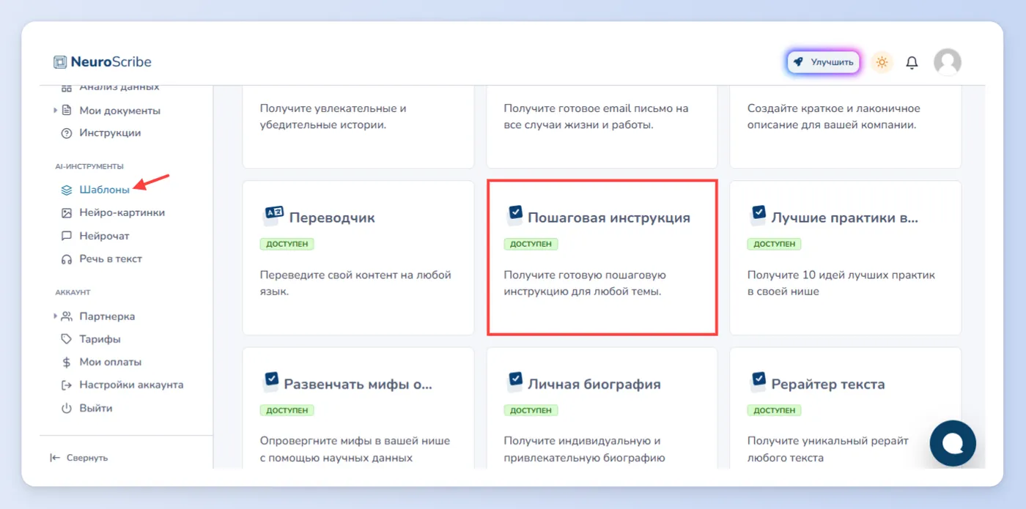Open Нейрочат section
The width and height of the screenshot is (1026, 509).
104,236
